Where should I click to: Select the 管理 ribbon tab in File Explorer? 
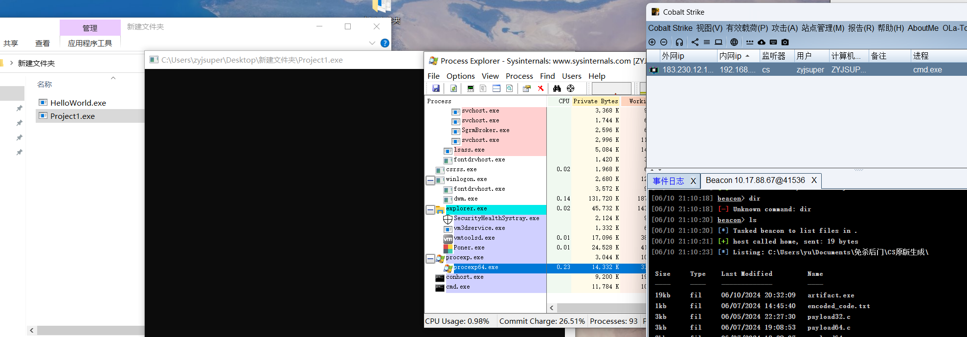click(90, 28)
